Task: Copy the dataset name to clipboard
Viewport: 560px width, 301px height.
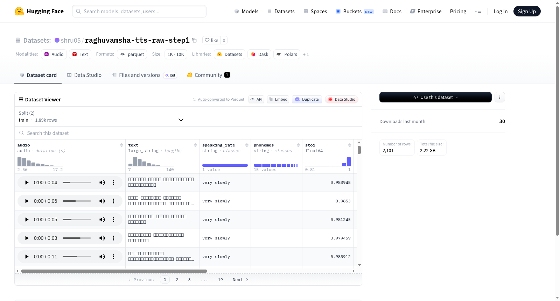Action: (x=195, y=40)
